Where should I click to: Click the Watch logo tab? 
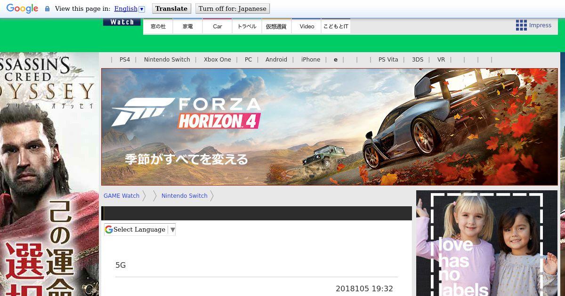[122, 22]
